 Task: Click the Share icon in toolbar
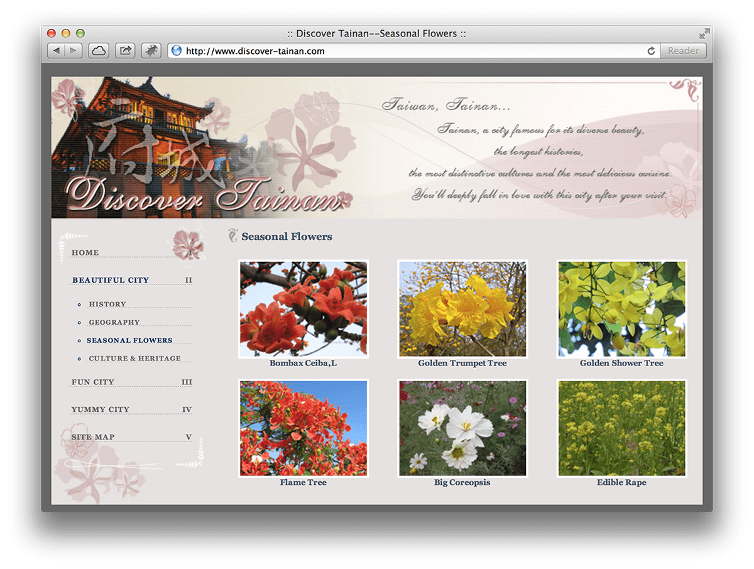pyautogui.click(x=125, y=51)
